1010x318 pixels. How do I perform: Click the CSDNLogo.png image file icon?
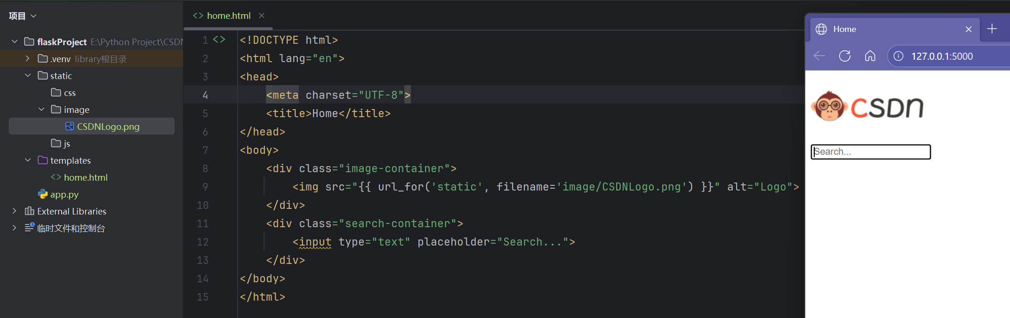[x=70, y=127]
